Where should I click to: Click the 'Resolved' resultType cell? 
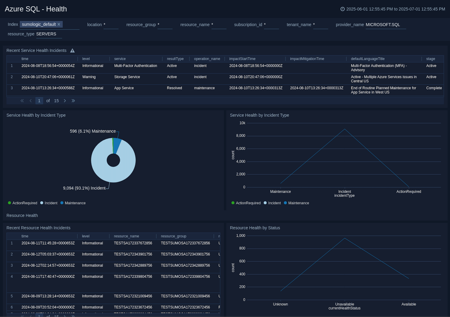(174, 88)
